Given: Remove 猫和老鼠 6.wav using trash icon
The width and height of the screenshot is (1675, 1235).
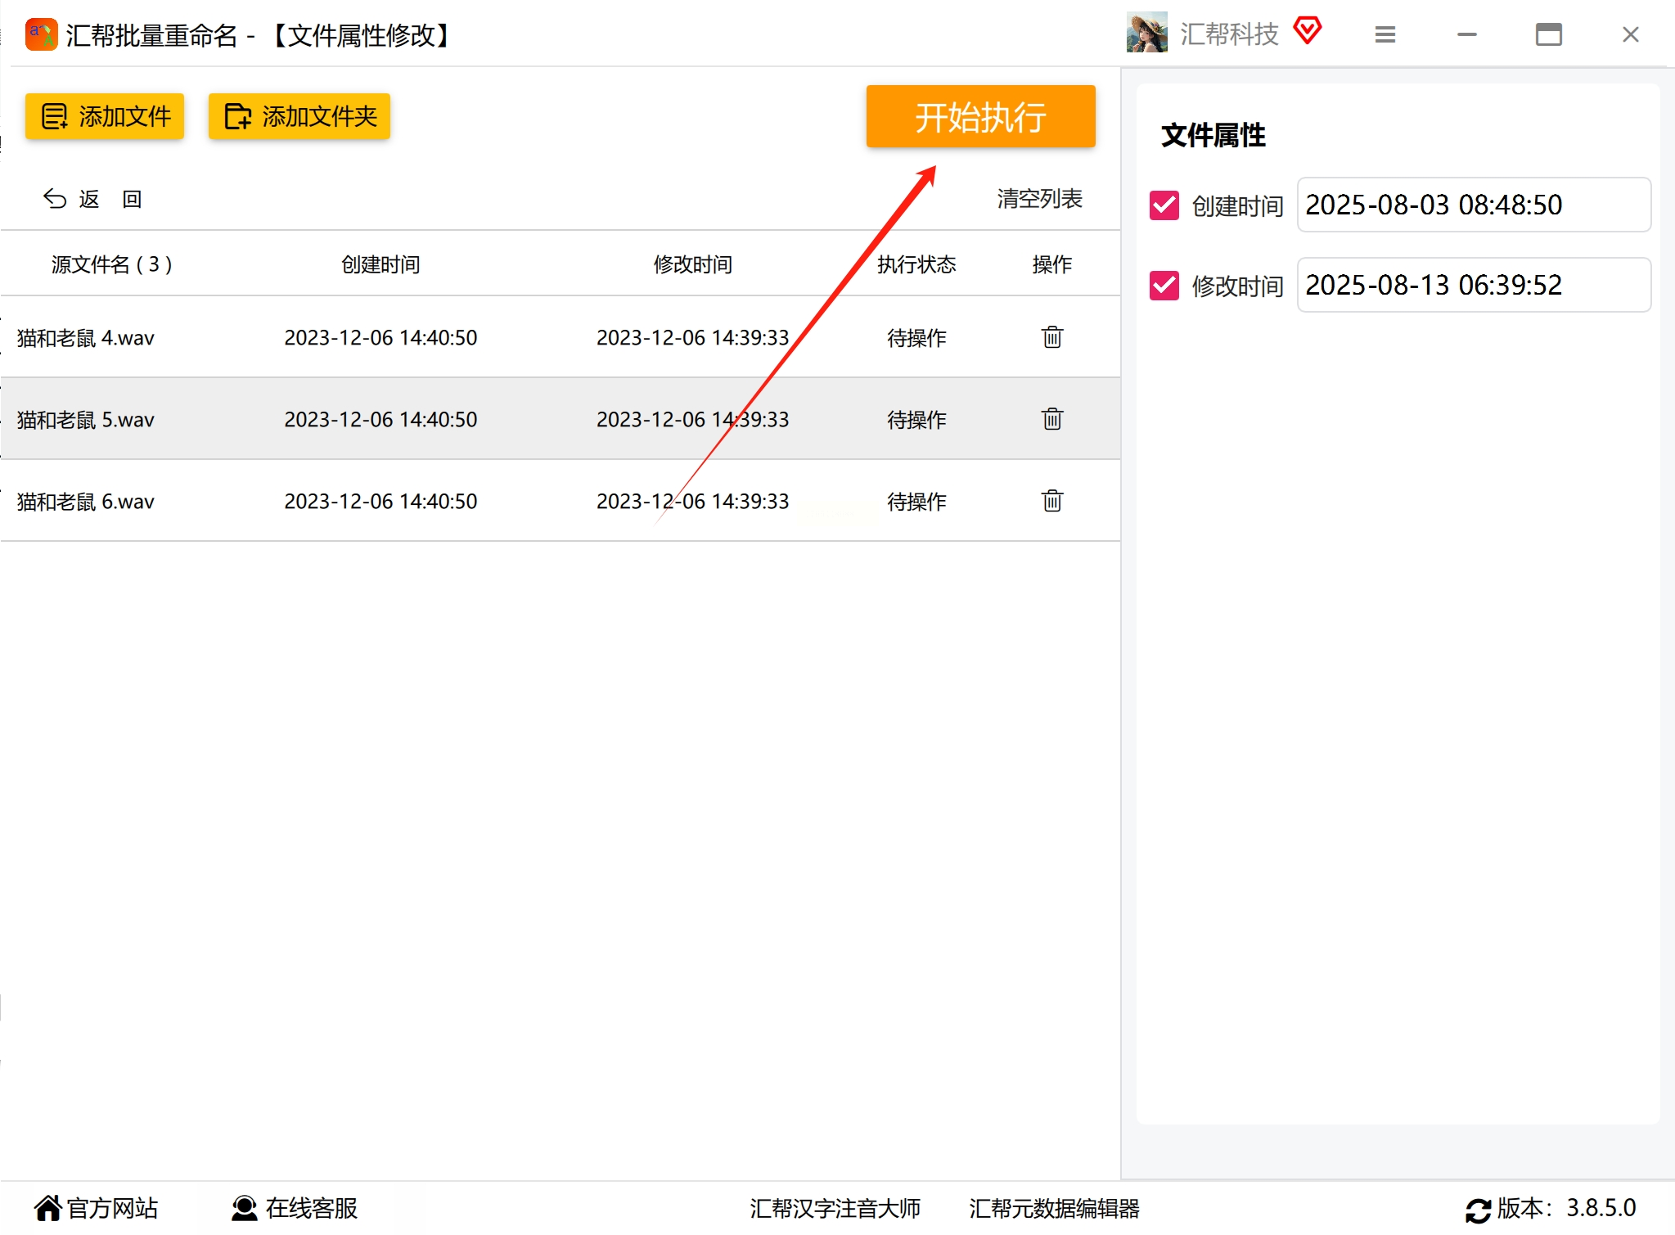Looking at the screenshot, I should click(1051, 501).
